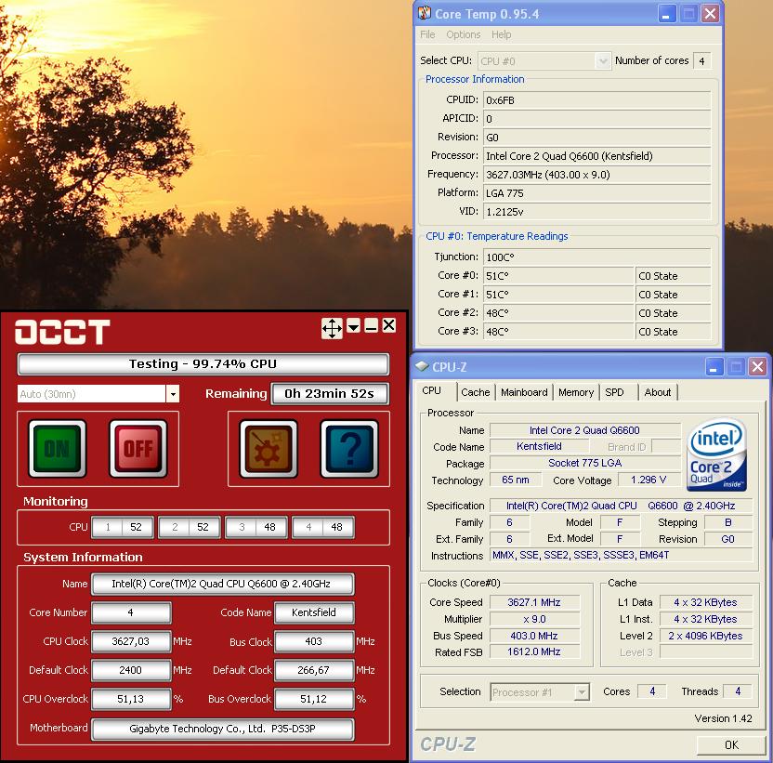This screenshot has width=773, height=763.
Task: Open the File menu in Core Temp
Action: 427,34
